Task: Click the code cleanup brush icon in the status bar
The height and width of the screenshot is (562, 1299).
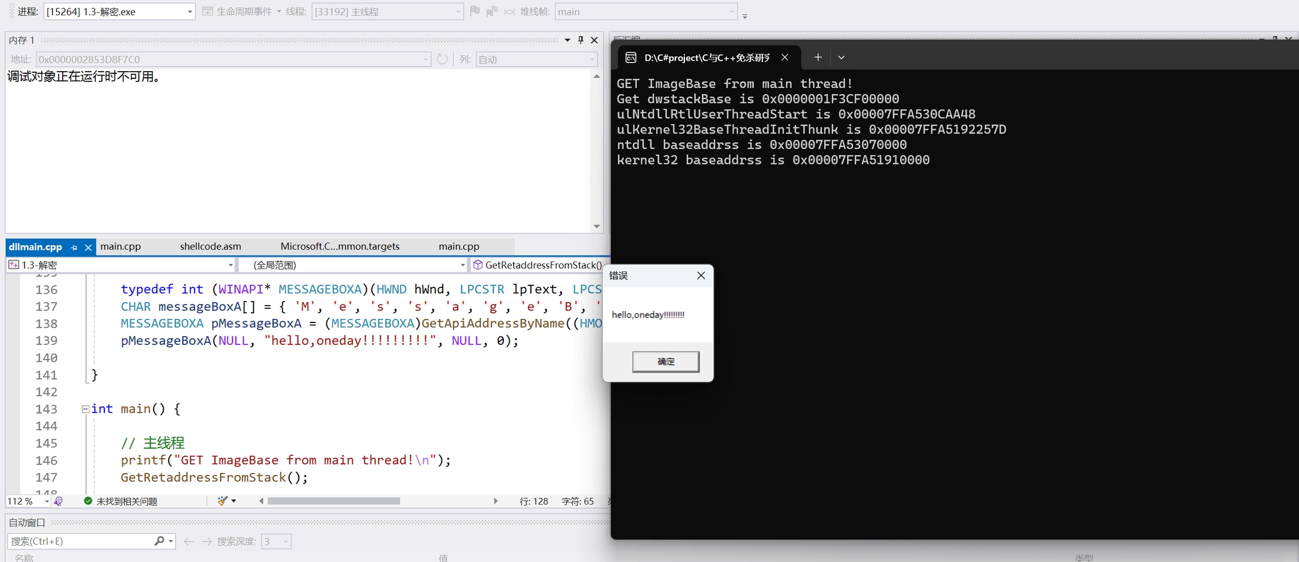Action: (x=223, y=501)
